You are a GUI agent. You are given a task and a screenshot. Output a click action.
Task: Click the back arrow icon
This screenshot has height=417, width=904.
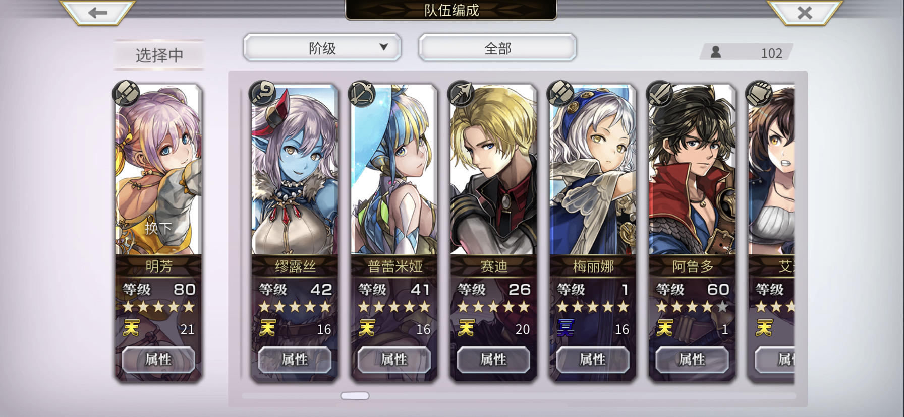click(97, 12)
